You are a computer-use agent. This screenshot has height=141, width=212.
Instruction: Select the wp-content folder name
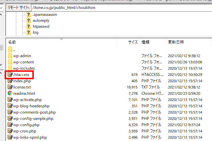[x=24, y=62]
